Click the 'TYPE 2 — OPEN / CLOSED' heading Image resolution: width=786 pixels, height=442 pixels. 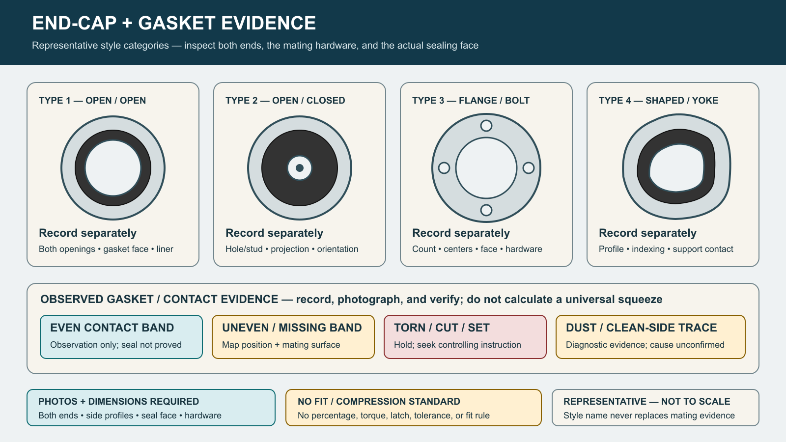[285, 100]
